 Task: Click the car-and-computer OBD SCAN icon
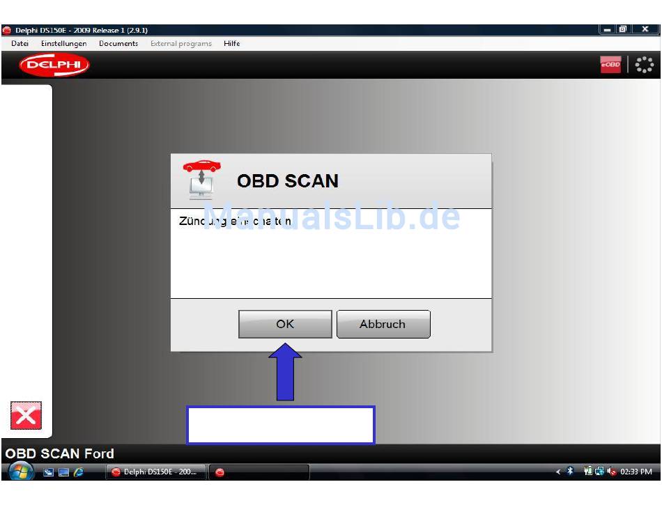[202, 180]
